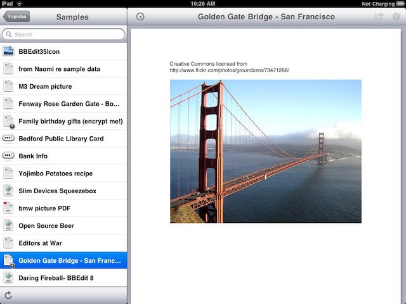Tap the Open Source Beer web icon
Image resolution: width=406 pixels, height=304 pixels.
tap(8, 225)
